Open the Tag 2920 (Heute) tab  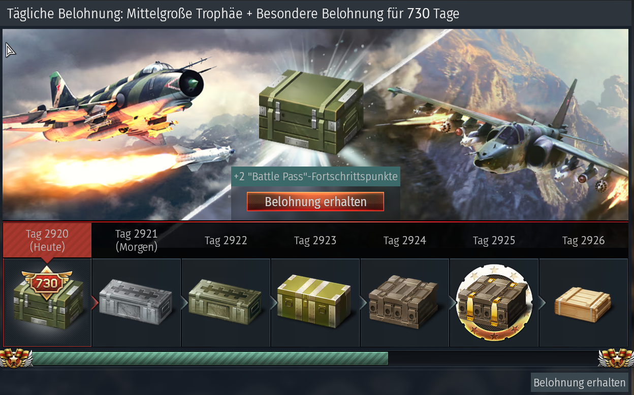click(47, 240)
